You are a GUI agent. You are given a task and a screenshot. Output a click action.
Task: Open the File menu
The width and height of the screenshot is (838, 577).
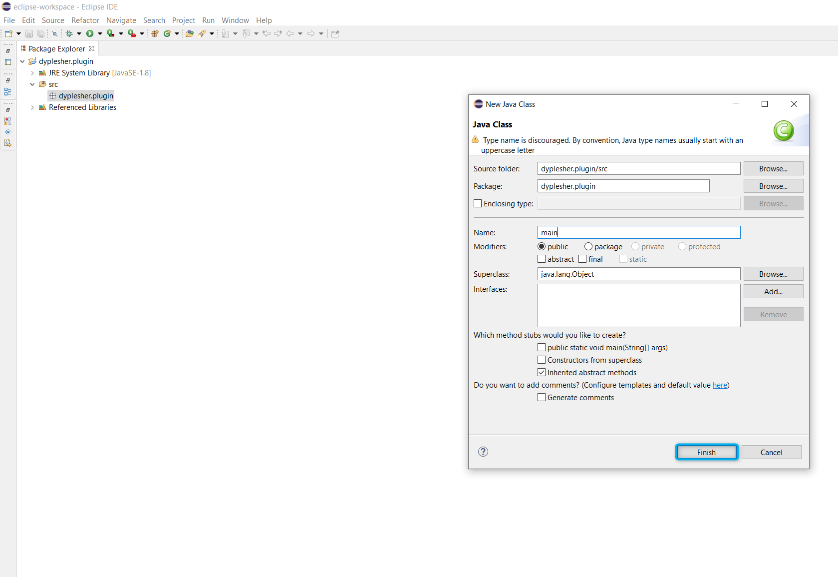[9, 20]
